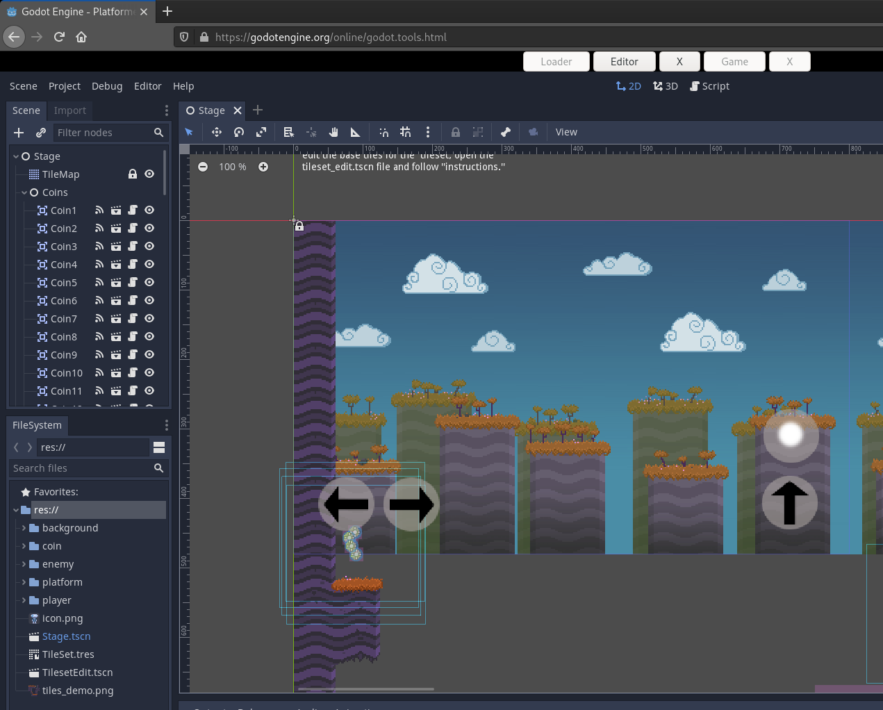Viewport: 883px width, 710px height.
Task: Unlock the TileMap node
Action: [132, 174]
